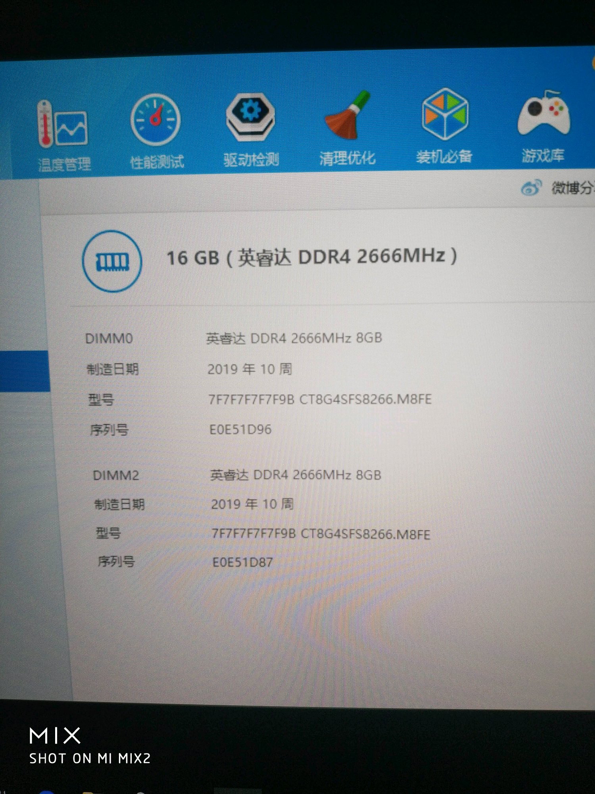Click the 序列号 label under DIMM2

[x=116, y=561]
